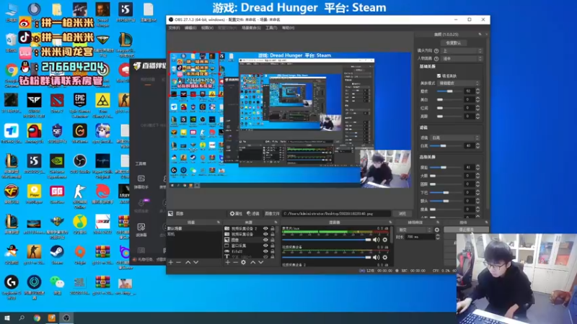This screenshot has height=324, width=577.
Task: Open taskbar search
Action: [x=22, y=318]
